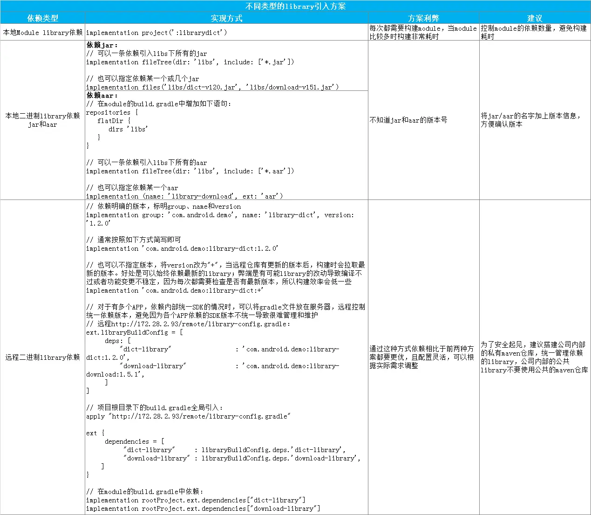Viewport: 591px width, 515px height.
Task: Click the line 'rootProject.ext.dependencies["dict-library"]'
Action: click(x=196, y=500)
